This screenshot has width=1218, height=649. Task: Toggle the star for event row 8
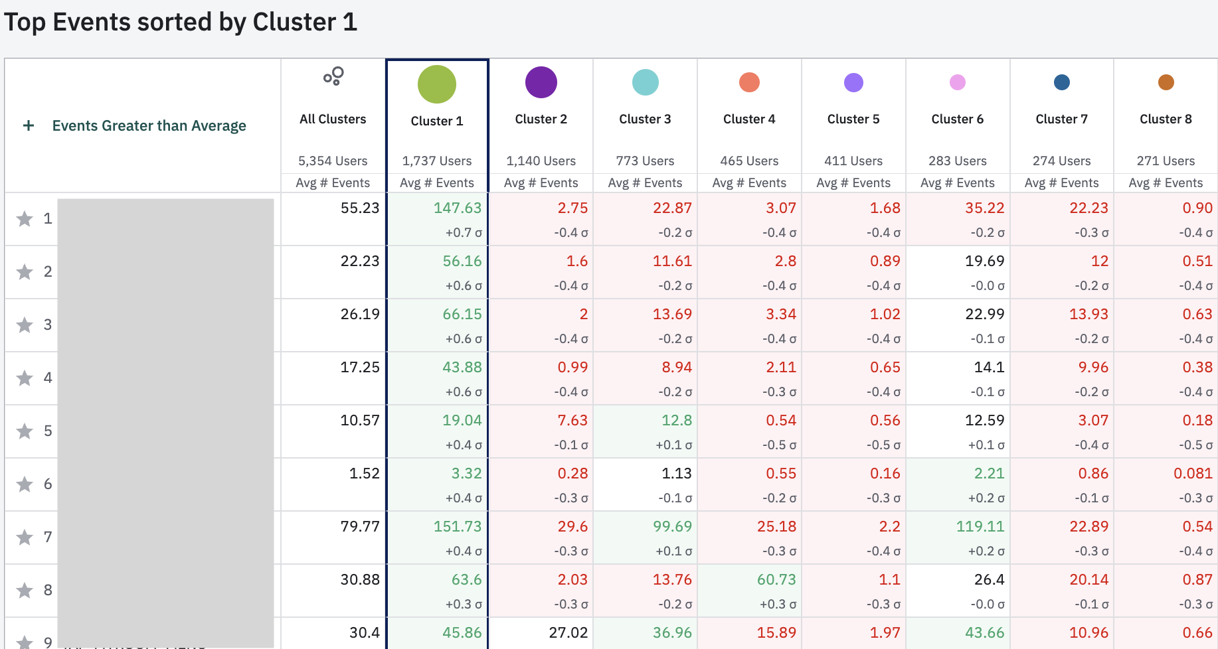[25, 591]
